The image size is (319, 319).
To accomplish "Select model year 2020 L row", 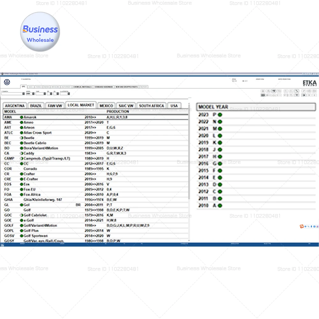I will click(256, 136).
